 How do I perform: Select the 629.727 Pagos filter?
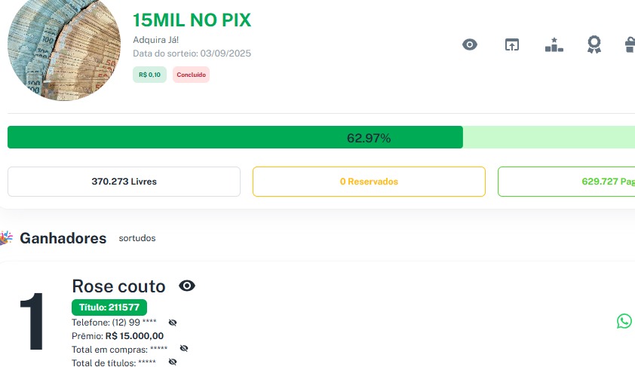[x=566, y=182]
